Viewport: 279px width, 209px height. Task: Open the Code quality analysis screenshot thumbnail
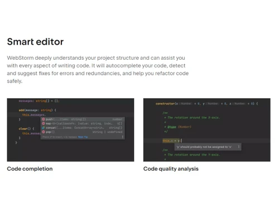(x=207, y=130)
